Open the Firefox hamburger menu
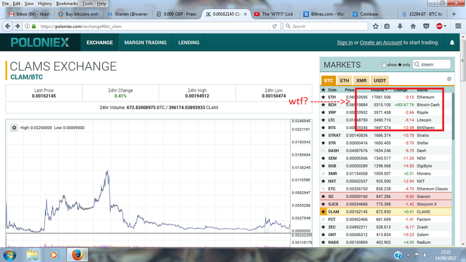 coord(456,27)
